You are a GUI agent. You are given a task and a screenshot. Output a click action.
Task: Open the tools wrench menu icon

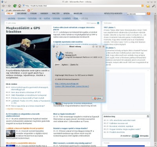click(x=153, y=6)
